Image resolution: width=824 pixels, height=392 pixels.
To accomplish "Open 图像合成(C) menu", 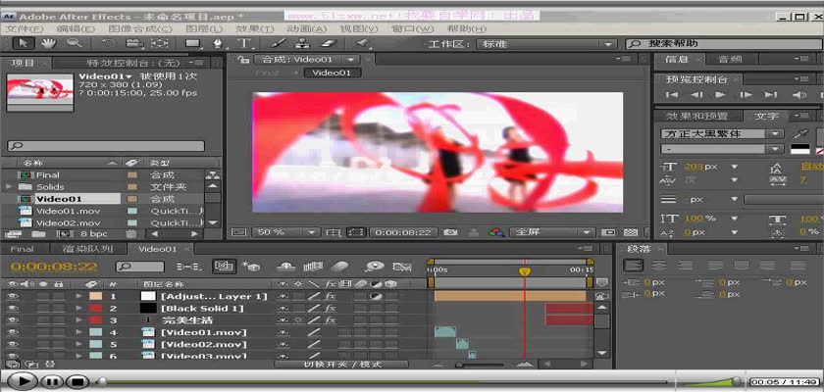I will [140, 28].
